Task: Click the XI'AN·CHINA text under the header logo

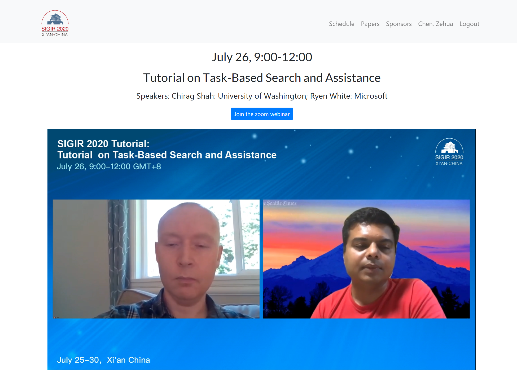Action: point(55,35)
